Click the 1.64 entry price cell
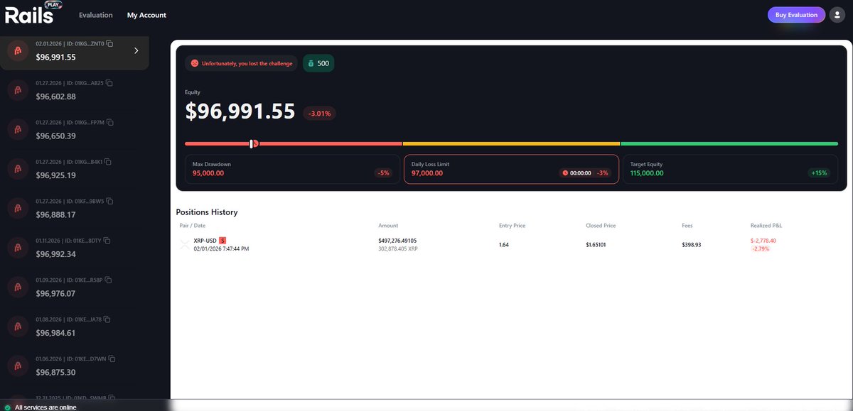The height and width of the screenshot is (411, 853). tap(504, 245)
